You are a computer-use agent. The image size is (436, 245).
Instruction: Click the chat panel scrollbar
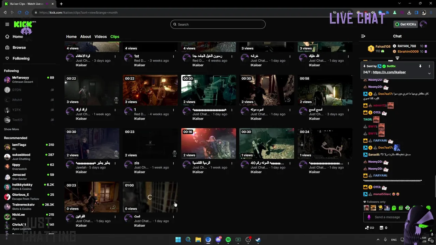click(435, 186)
